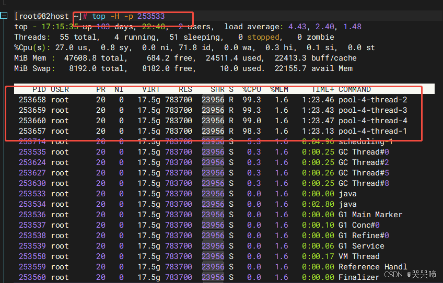This screenshot has width=443, height=283.
Task: Select the command text 'top -H -p 253533'
Action: 129,16
